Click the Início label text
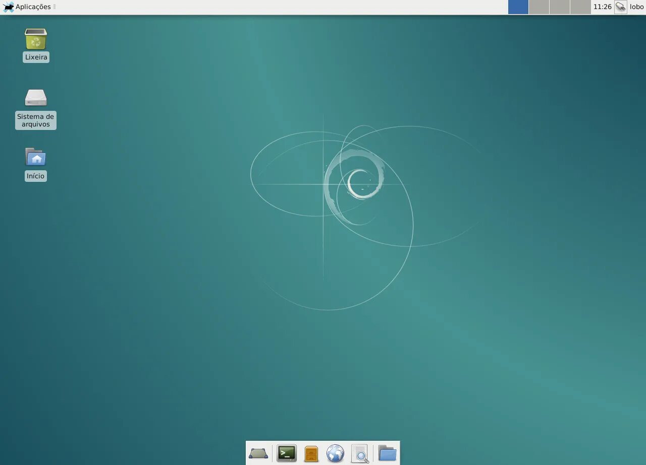 [36, 176]
